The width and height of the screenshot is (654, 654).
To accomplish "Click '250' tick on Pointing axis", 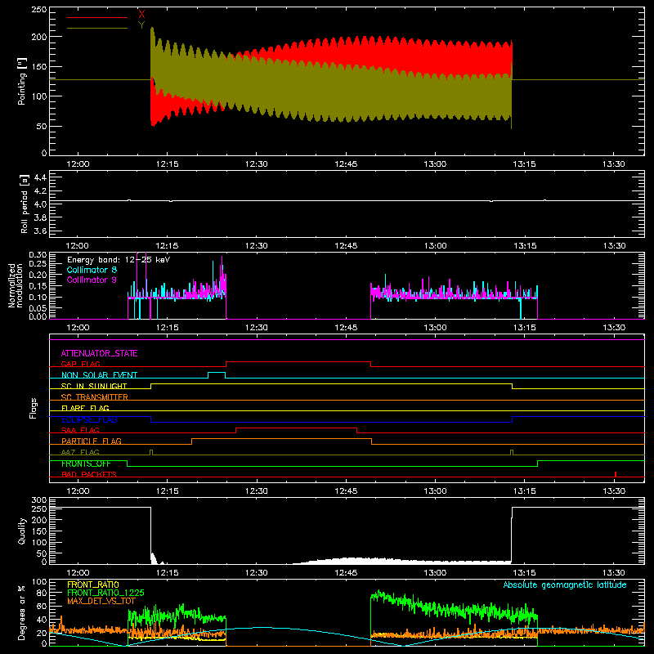I will click(38, 10).
